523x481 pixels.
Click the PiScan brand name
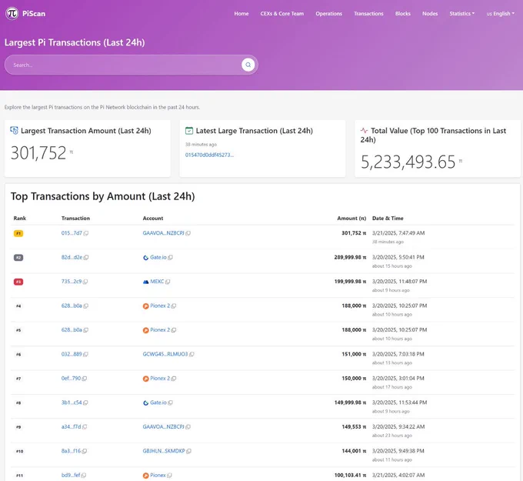(x=34, y=14)
